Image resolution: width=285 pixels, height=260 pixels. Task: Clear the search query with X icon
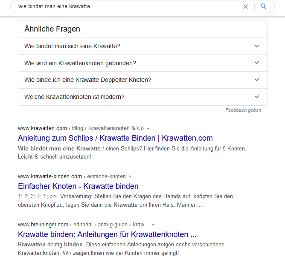246,6
